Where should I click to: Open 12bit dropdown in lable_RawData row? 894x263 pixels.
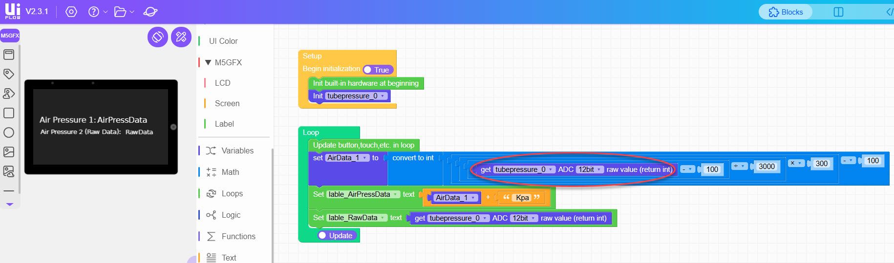point(524,218)
